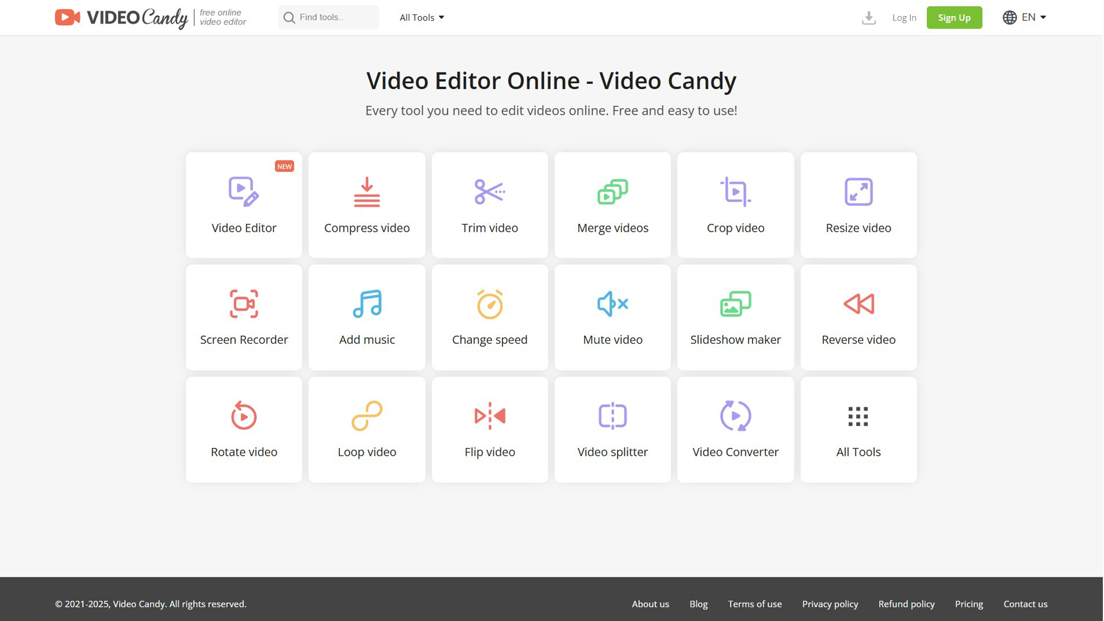Open the Rotate video circular-arrow icon
Screen dimensions: 1104x621
click(x=244, y=416)
